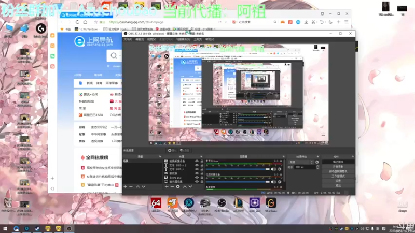Open the OBS 视图(V) menu
415x233 pixels.
[151, 39]
